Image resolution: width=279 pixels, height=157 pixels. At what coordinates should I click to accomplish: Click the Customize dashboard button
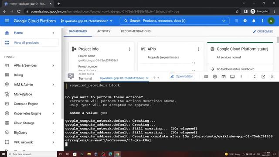click(x=263, y=31)
